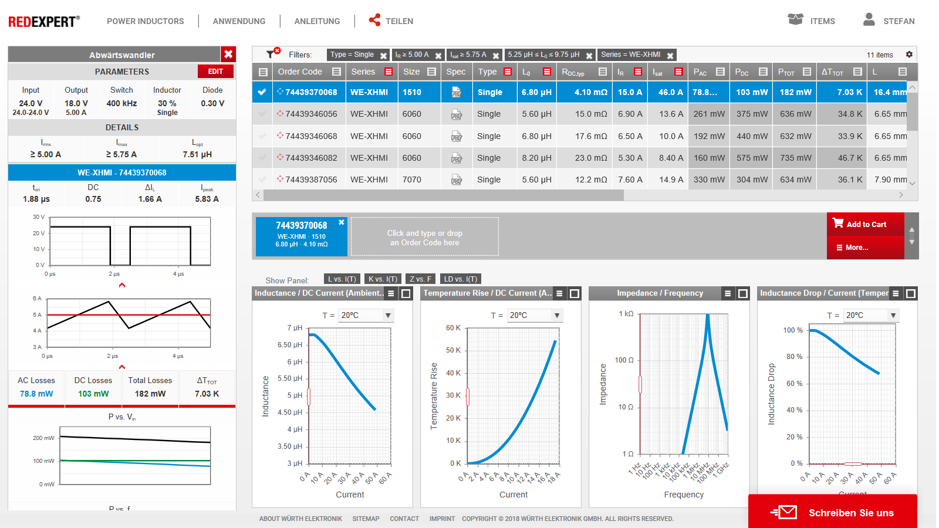Screen dimensions: 939x528
Task: Open PDF datasheet for 74439346068
Action: [x=456, y=136]
